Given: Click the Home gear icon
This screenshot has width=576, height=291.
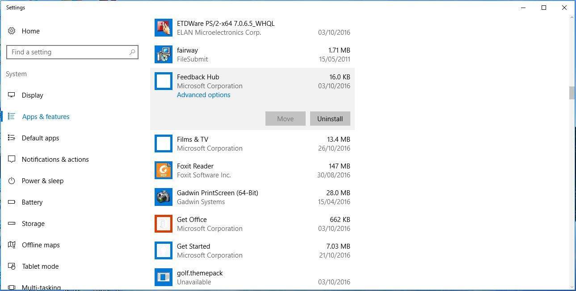Looking at the screenshot, I should click(12, 31).
